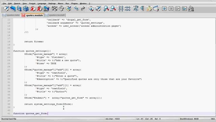Click line 'function quotes_settings(){'
Screen dimensions: 216x122
pos(32,51)
